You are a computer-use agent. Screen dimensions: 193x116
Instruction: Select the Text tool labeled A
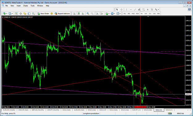148,10
